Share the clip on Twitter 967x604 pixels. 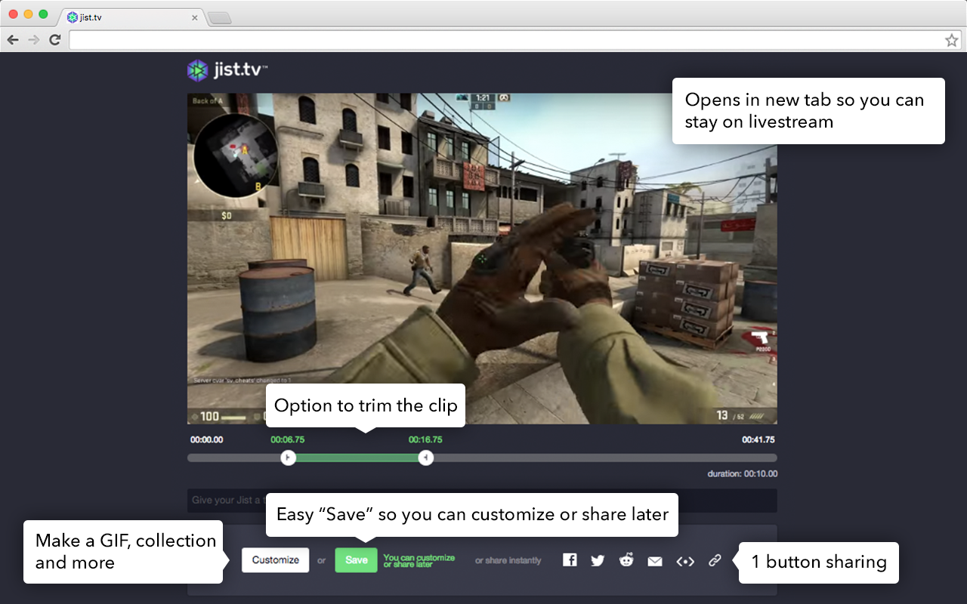point(598,560)
